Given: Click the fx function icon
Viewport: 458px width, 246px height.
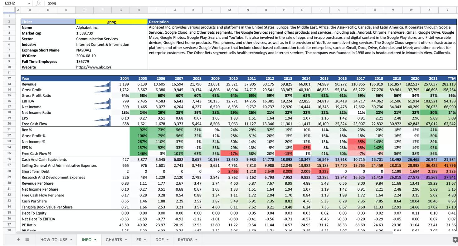Looking at the screenshot, I should tap(38, 3).
